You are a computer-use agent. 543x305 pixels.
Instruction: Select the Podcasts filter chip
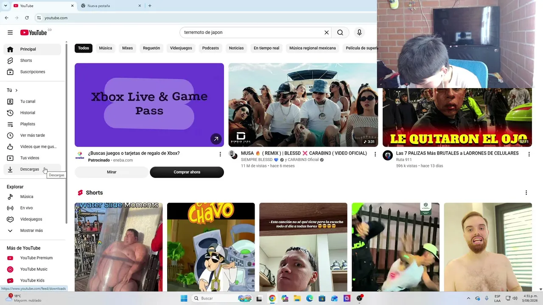pyautogui.click(x=210, y=48)
